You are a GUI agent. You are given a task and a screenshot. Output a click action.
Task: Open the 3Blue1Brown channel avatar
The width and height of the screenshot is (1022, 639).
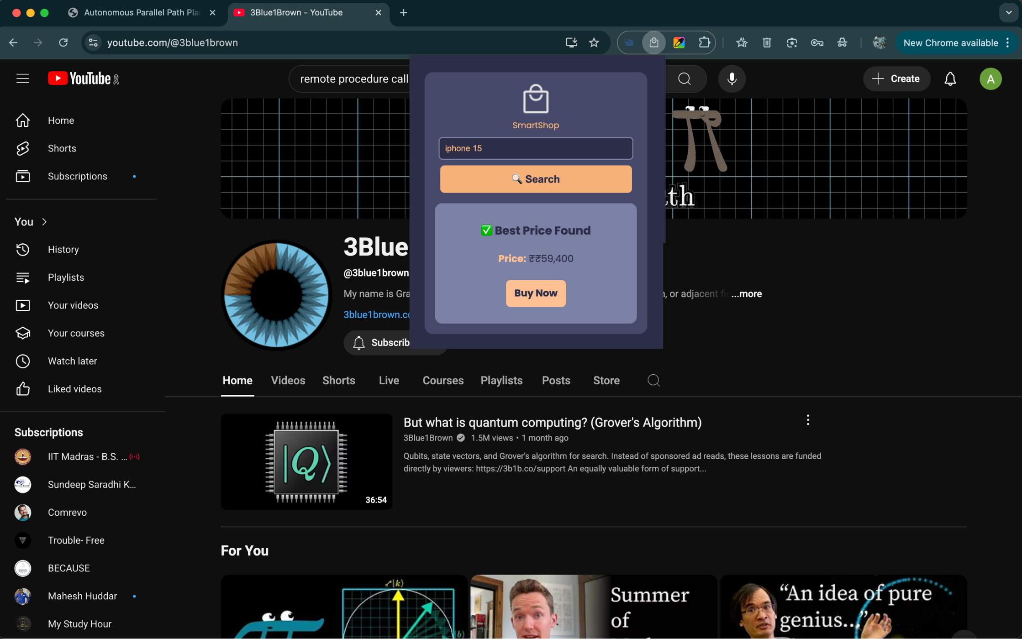(276, 295)
